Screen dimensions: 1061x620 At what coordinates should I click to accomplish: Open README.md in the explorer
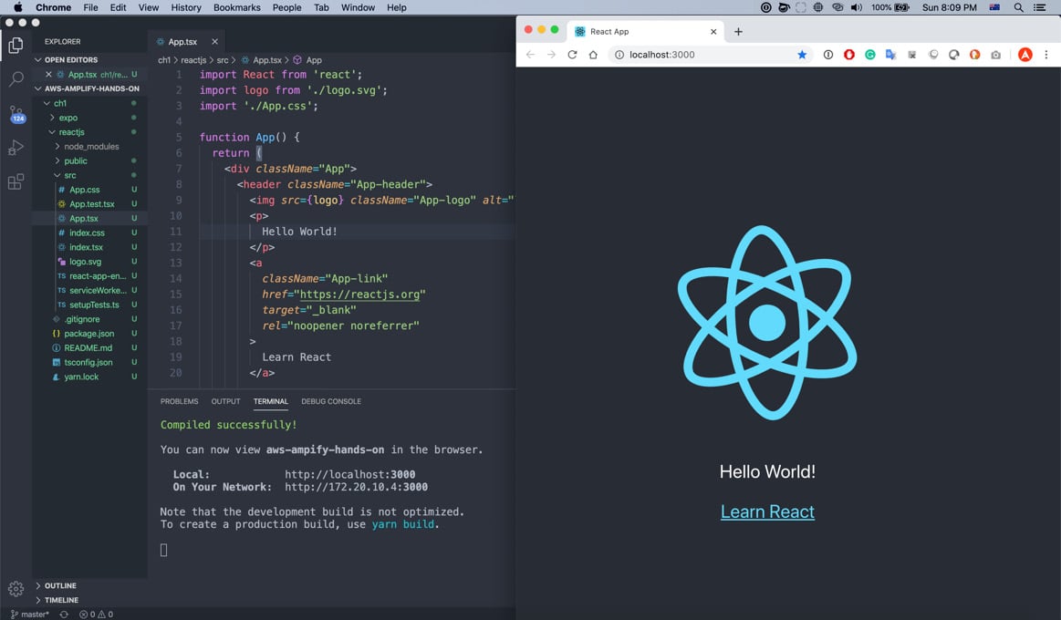[88, 348]
